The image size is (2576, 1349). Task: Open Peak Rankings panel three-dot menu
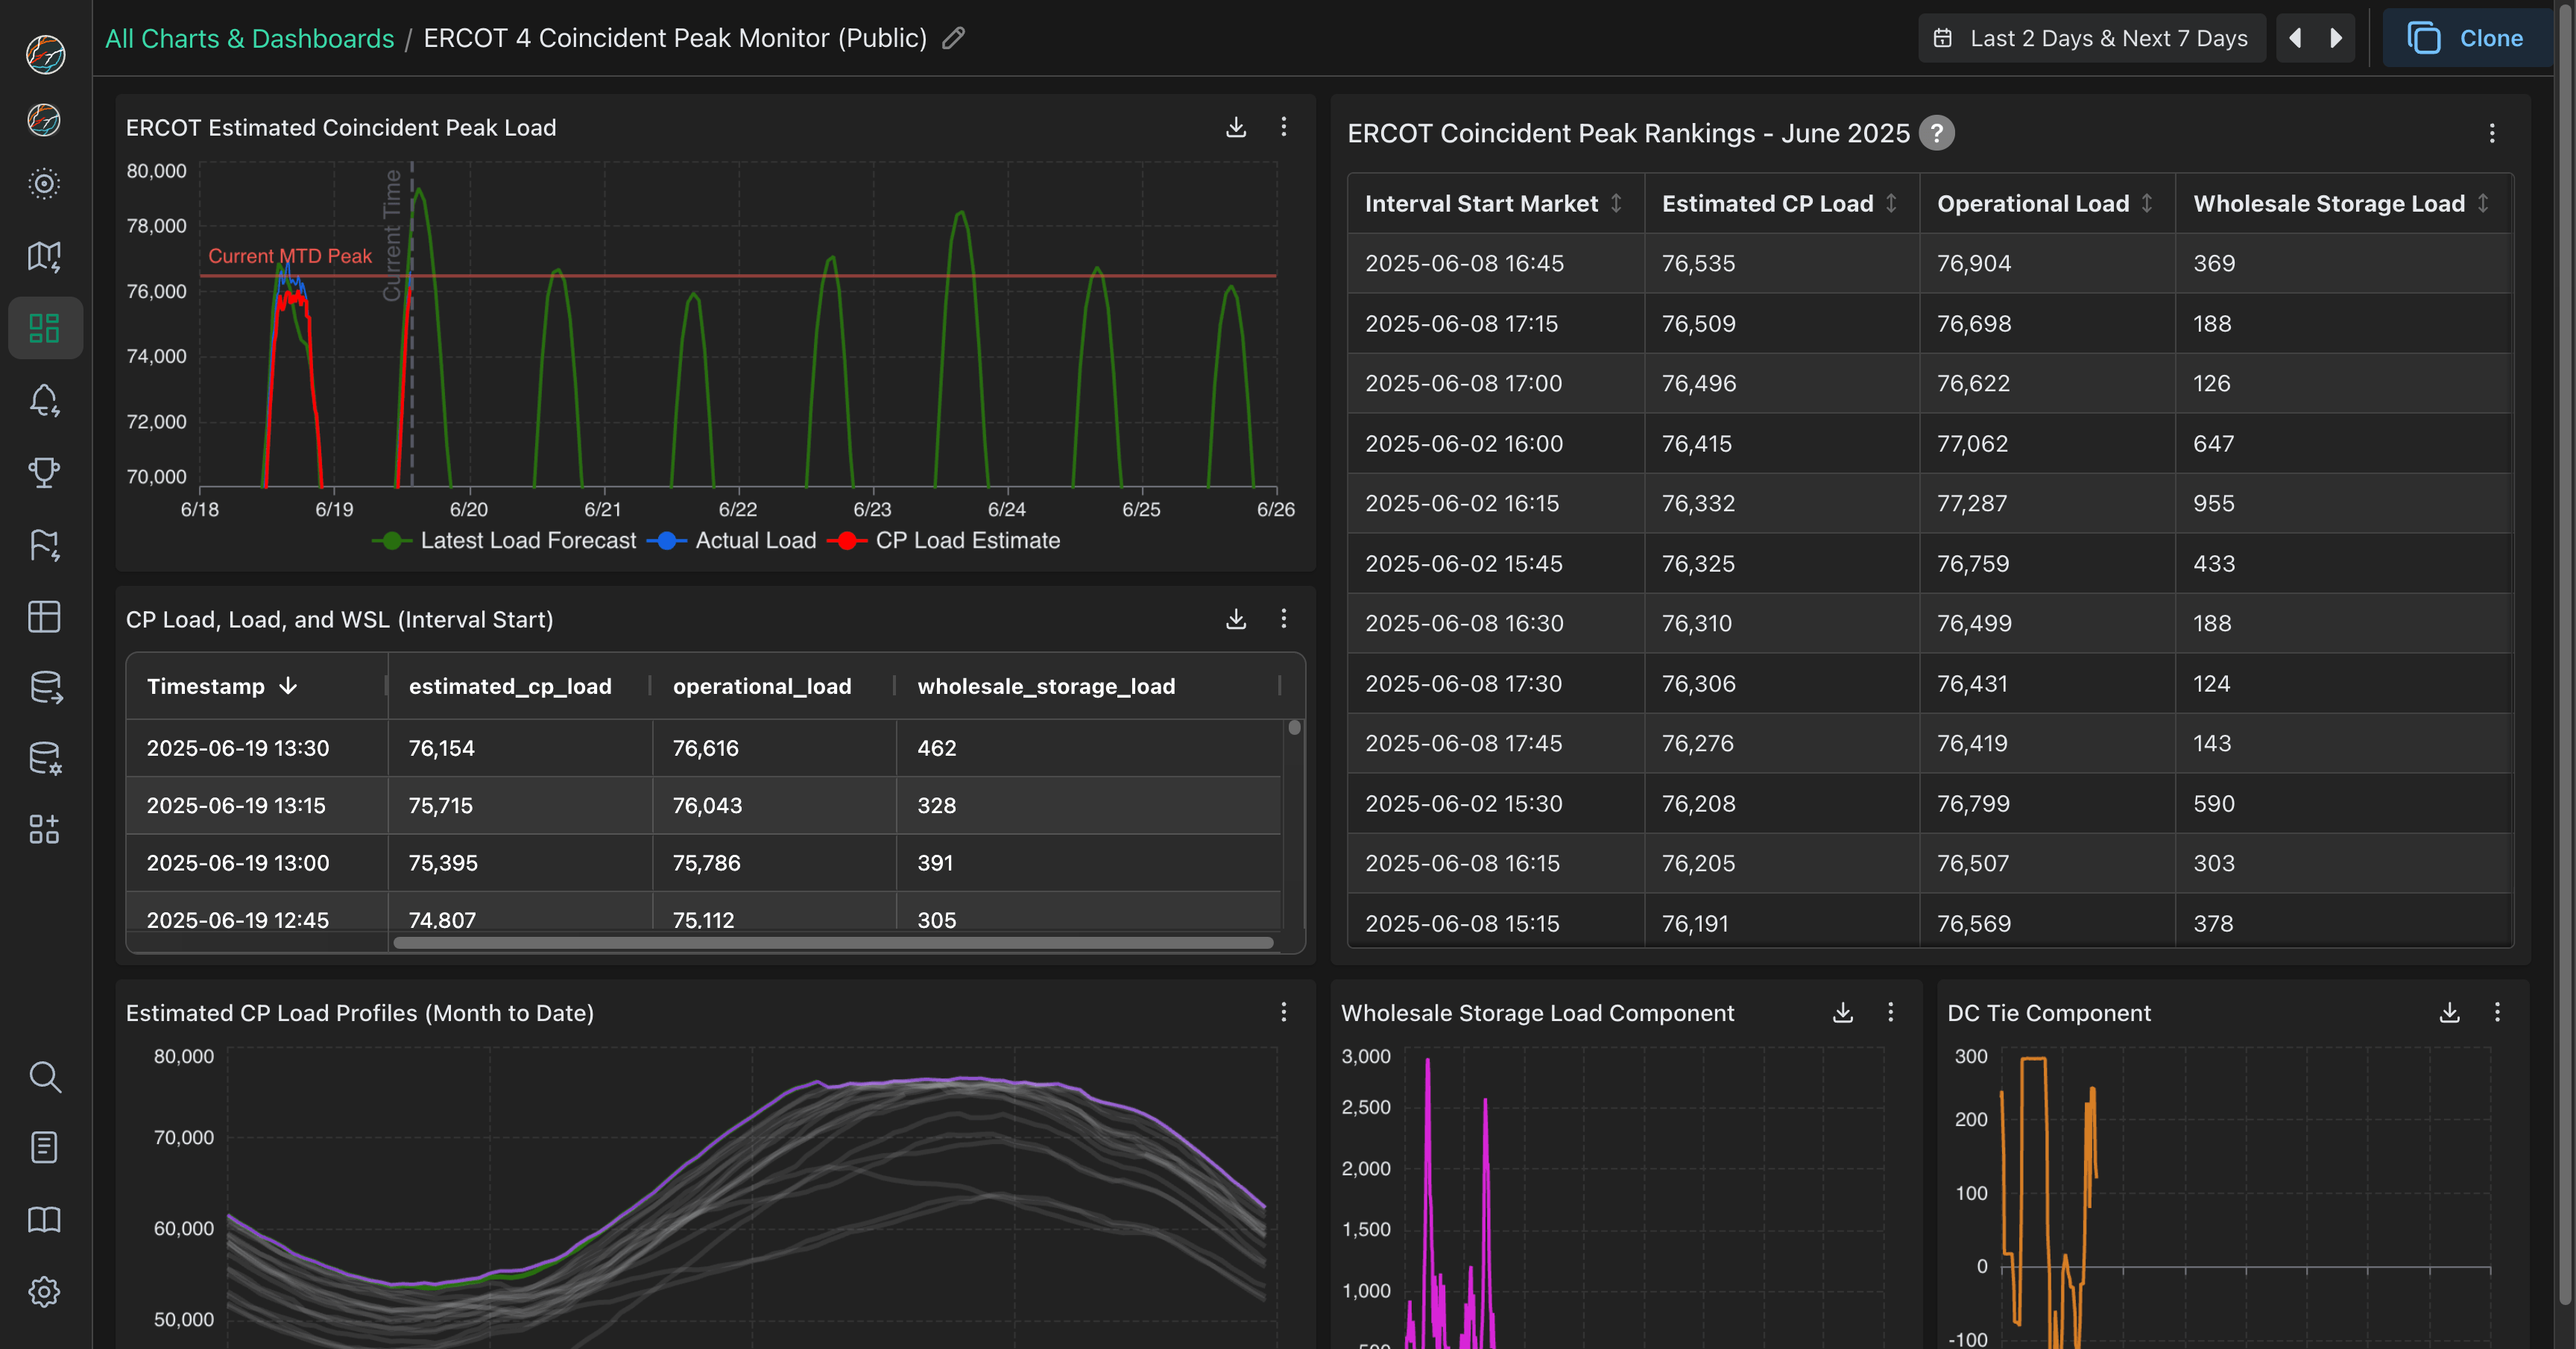[2491, 133]
